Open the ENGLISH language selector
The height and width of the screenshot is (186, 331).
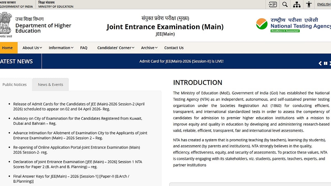point(324,4)
